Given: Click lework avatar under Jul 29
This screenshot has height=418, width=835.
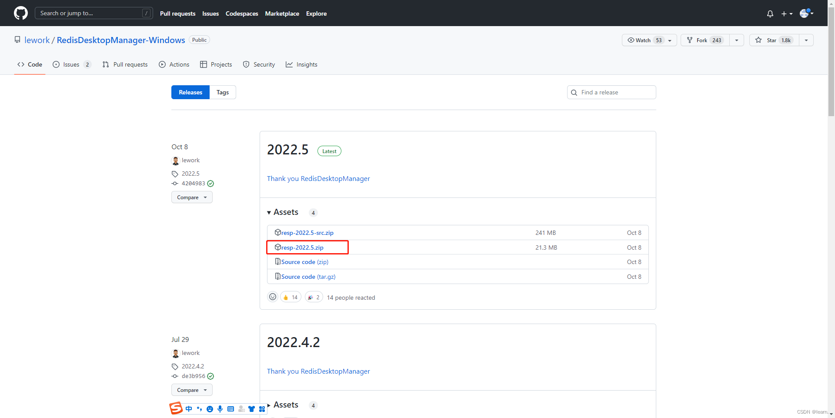Looking at the screenshot, I should pos(176,353).
